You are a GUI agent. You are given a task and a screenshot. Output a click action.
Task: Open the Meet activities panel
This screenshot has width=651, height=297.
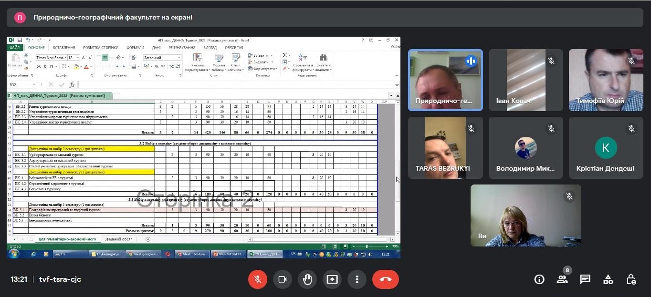click(x=608, y=279)
